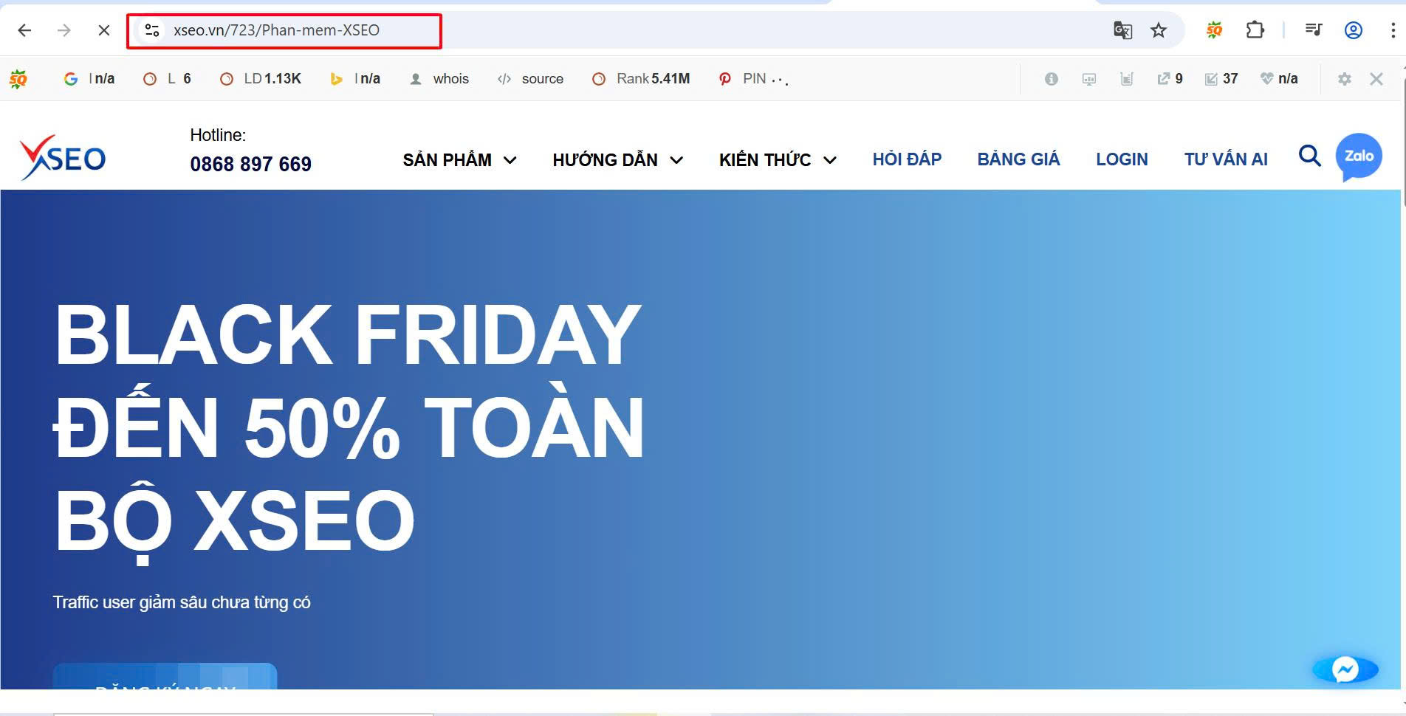This screenshot has height=716, width=1406.
Task: Open the Chrome profile avatar
Action: pos(1353,30)
